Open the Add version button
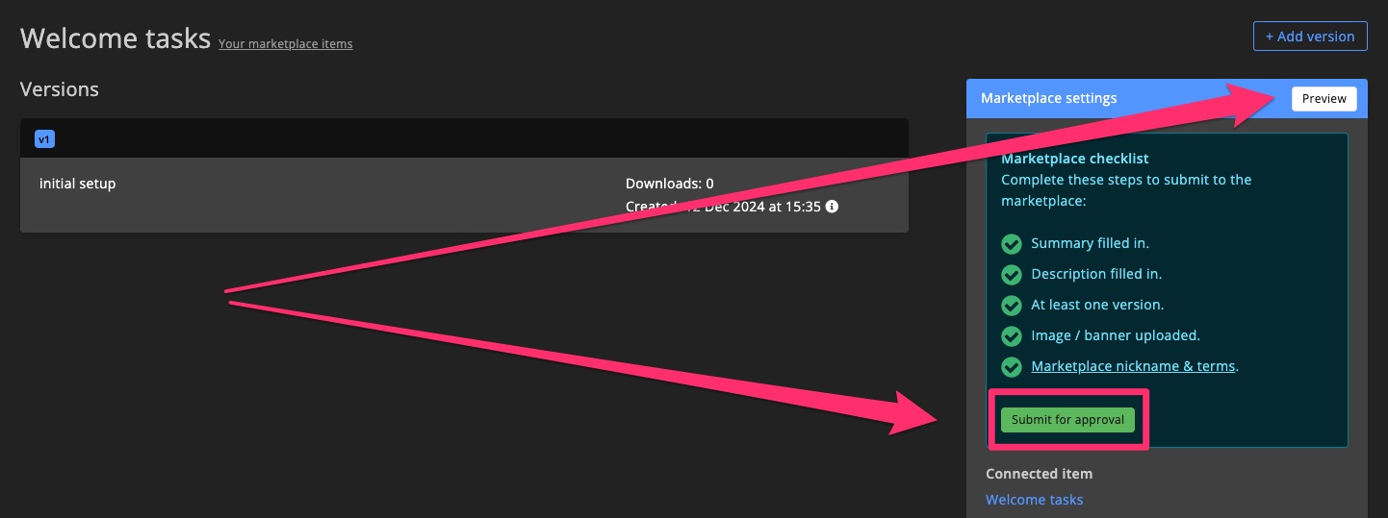The image size is (1388, 518). [x=1310, y=36]
